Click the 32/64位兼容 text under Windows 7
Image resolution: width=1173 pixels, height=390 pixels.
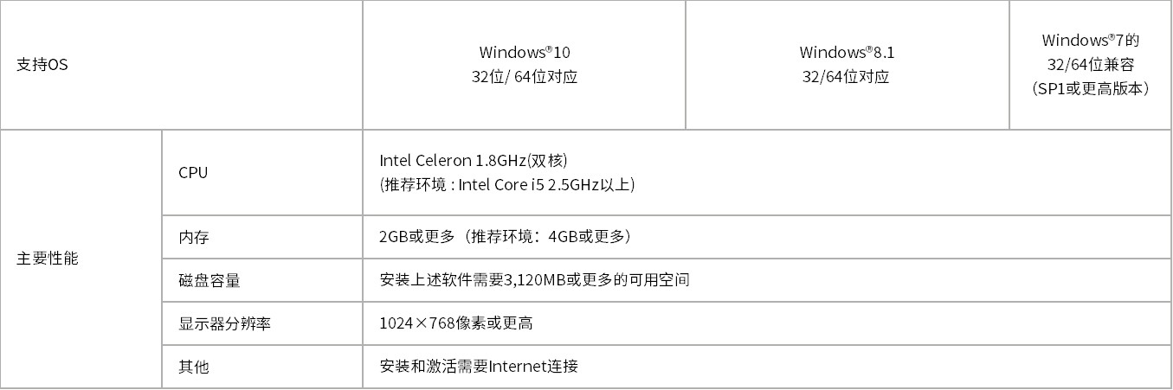[x=1091, y=65]
